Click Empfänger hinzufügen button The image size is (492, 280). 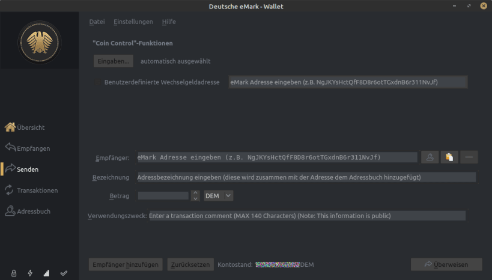126,264
